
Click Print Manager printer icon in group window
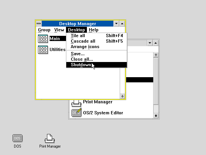click(76, 103)
